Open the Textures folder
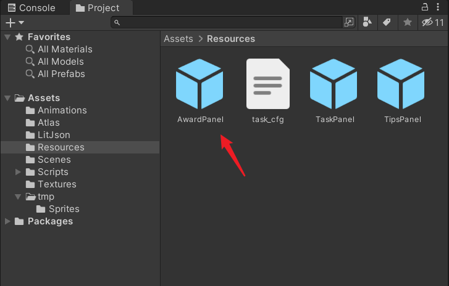 [x=51, y=184]
